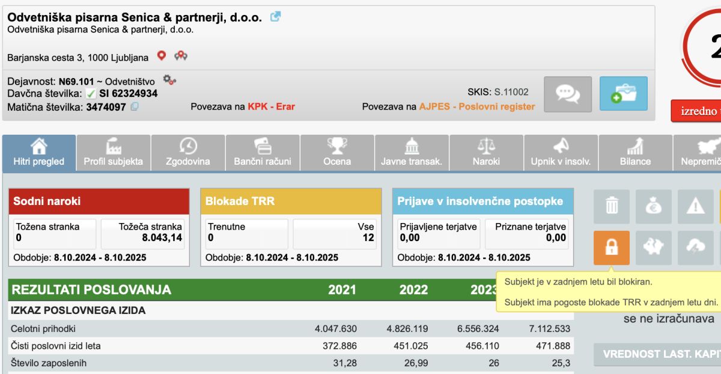
Task: Open the Naroki tab
Action: coord(486,153)
